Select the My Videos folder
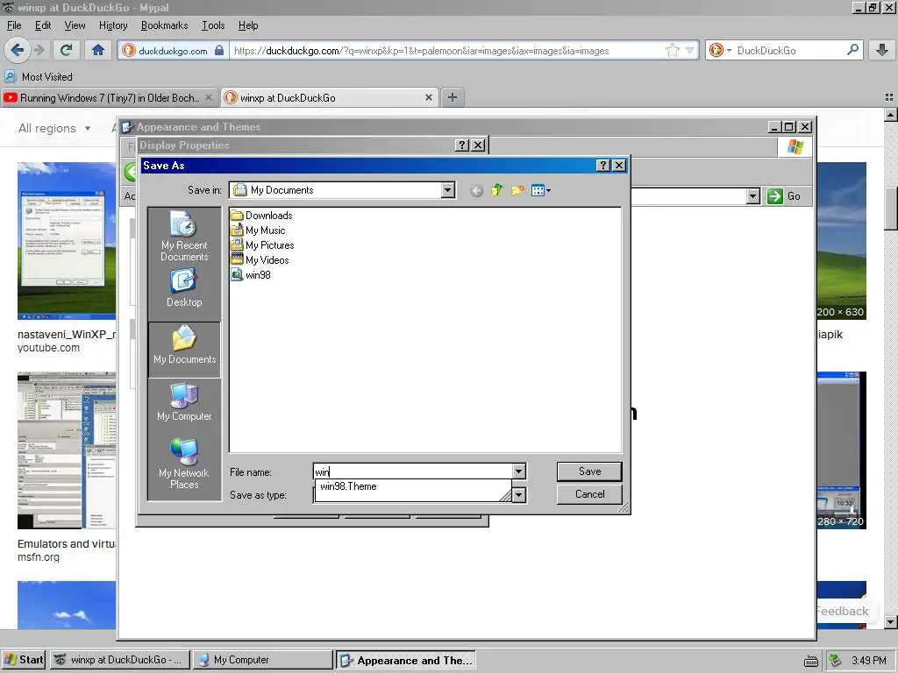 tap(260, 259)
